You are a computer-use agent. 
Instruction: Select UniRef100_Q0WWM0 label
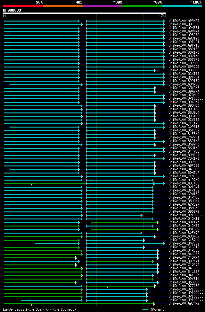184,145
